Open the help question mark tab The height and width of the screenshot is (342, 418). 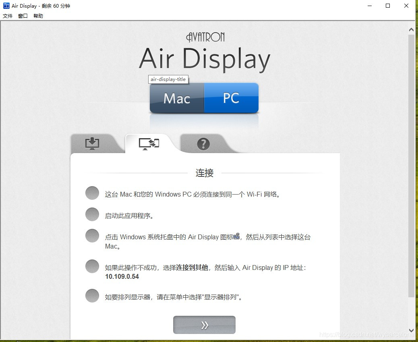coord(203,144)
